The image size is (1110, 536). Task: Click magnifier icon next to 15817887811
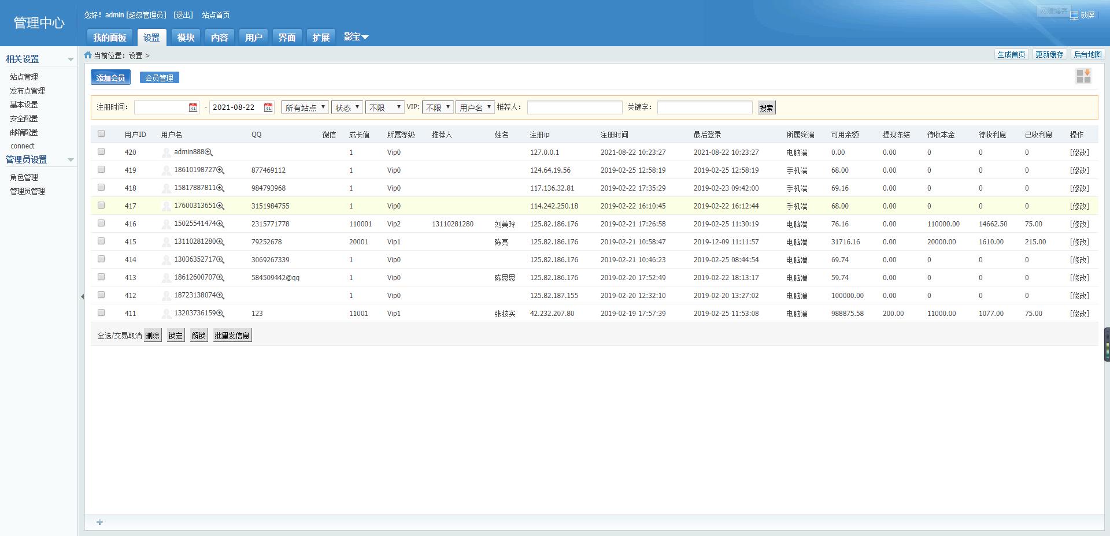coord(221,188)
